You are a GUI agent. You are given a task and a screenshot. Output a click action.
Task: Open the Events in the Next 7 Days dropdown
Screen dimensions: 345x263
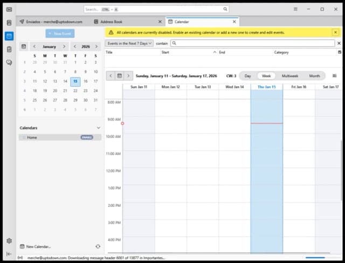coord(129,43)
